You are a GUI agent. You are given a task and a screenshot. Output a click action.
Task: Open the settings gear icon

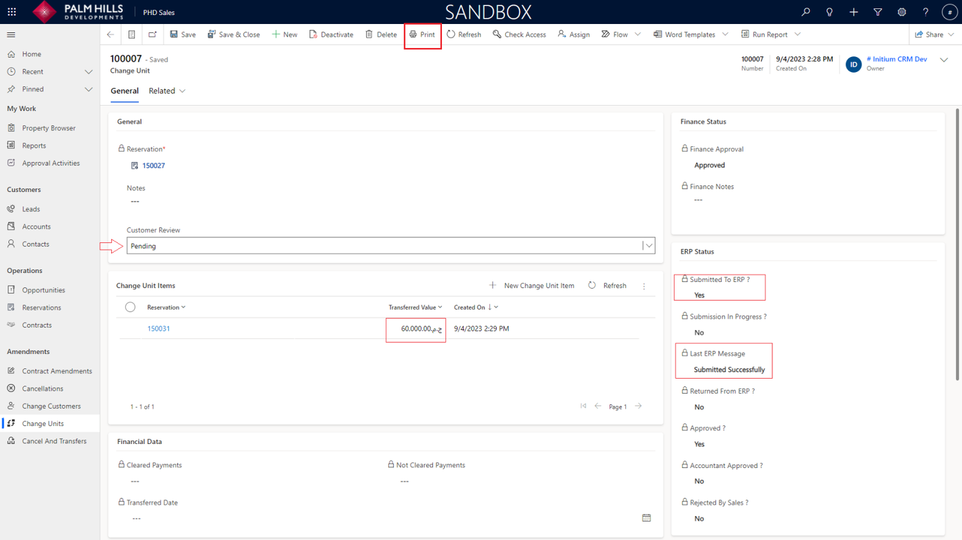tap(902, 12)
